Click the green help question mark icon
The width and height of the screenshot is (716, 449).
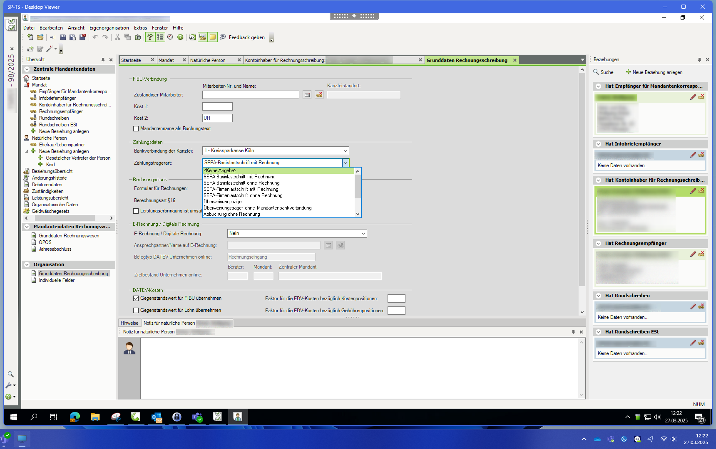[x=180, y=37]
